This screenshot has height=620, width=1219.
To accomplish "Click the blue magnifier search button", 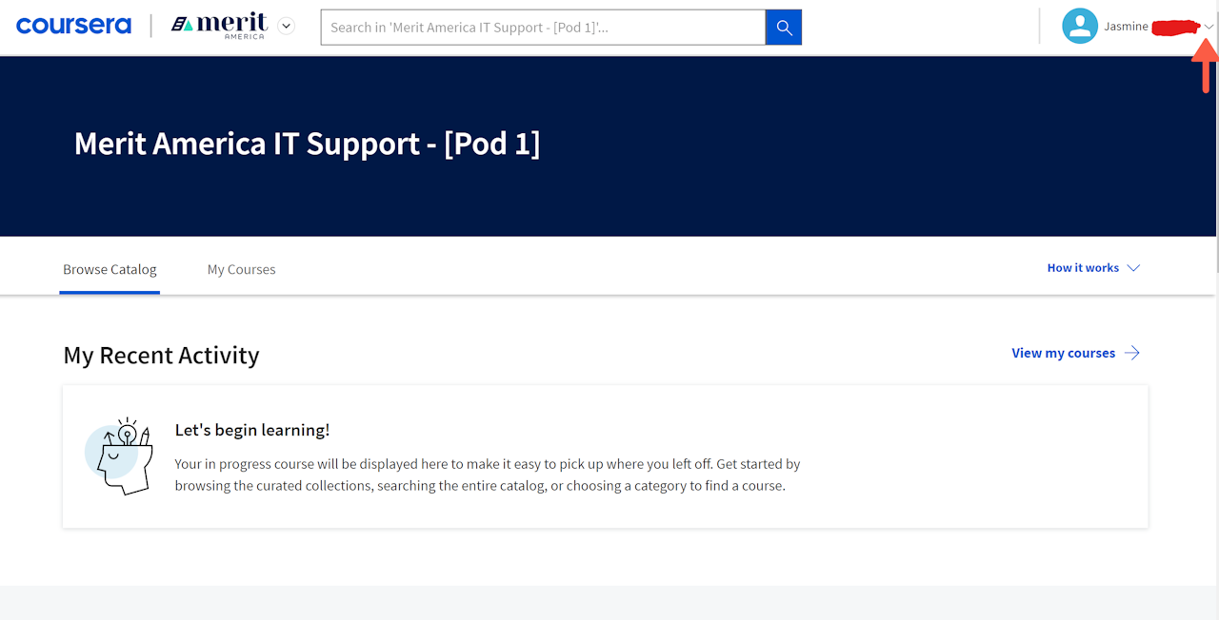I will click(x=784, y=28).
